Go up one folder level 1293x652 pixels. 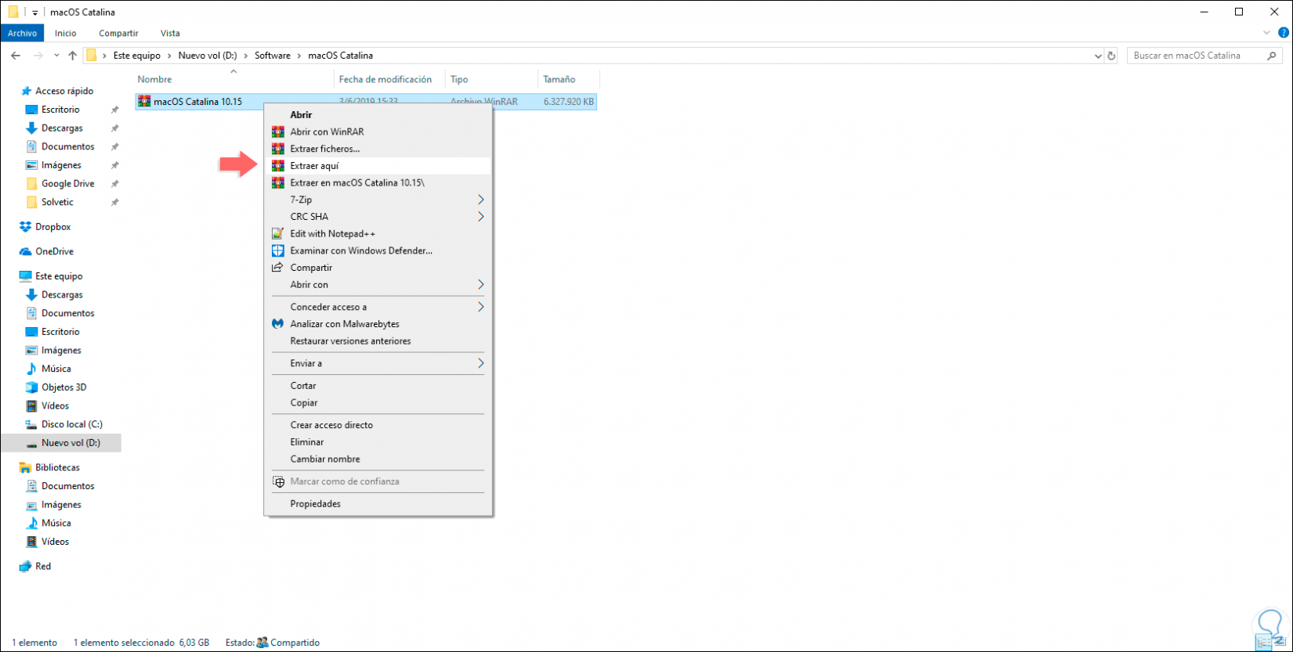coord(72,56)
